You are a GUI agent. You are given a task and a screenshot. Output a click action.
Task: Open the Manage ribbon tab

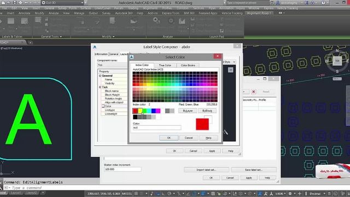[x=79, y=13]
